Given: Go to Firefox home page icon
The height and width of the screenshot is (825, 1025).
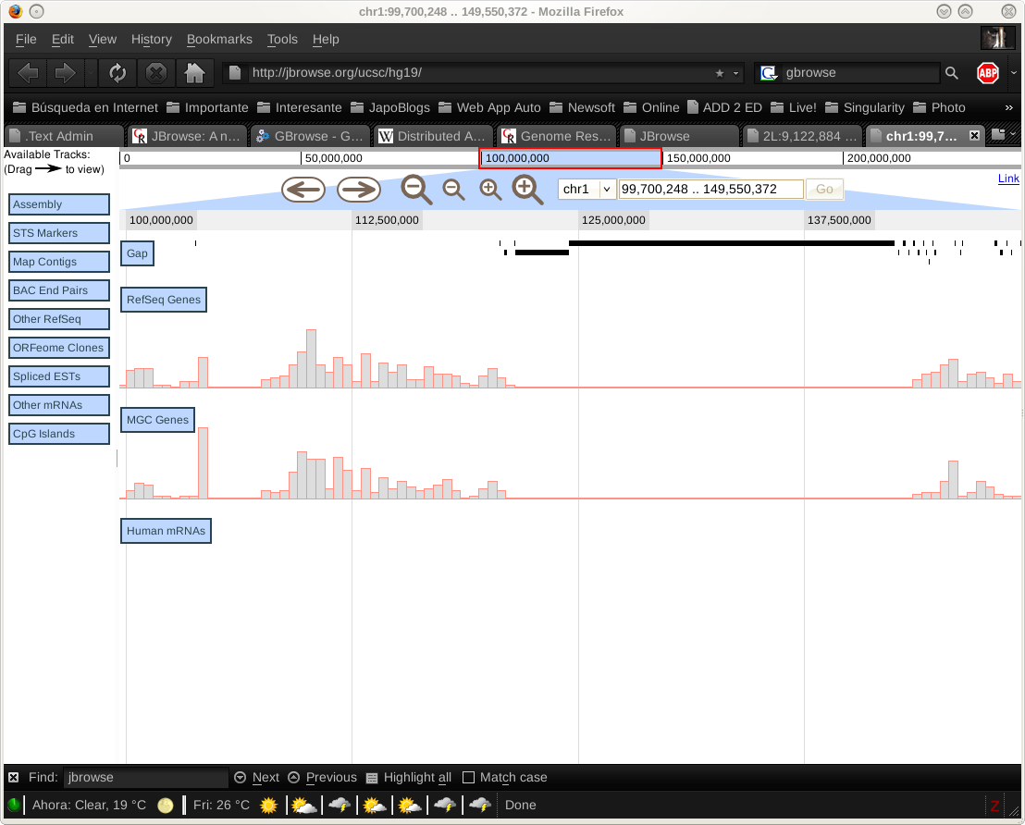Looking at the screenshot, I should pos(193,73).
